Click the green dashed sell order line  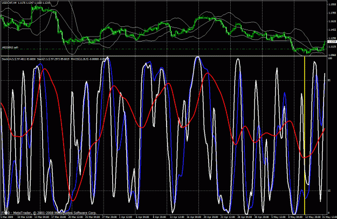(163, 49)
